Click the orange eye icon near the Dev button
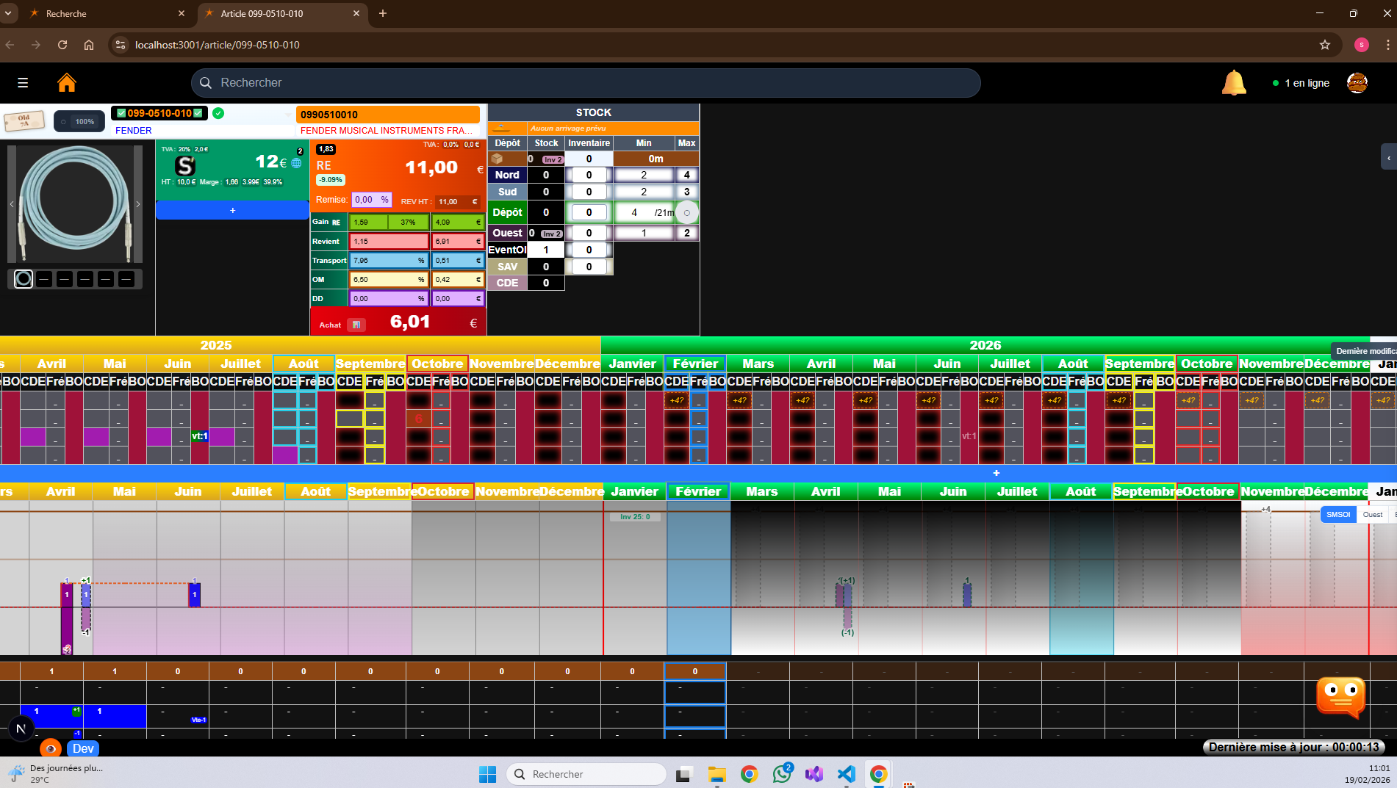Screen dimensions: 1397x788 tap(50, 748)
